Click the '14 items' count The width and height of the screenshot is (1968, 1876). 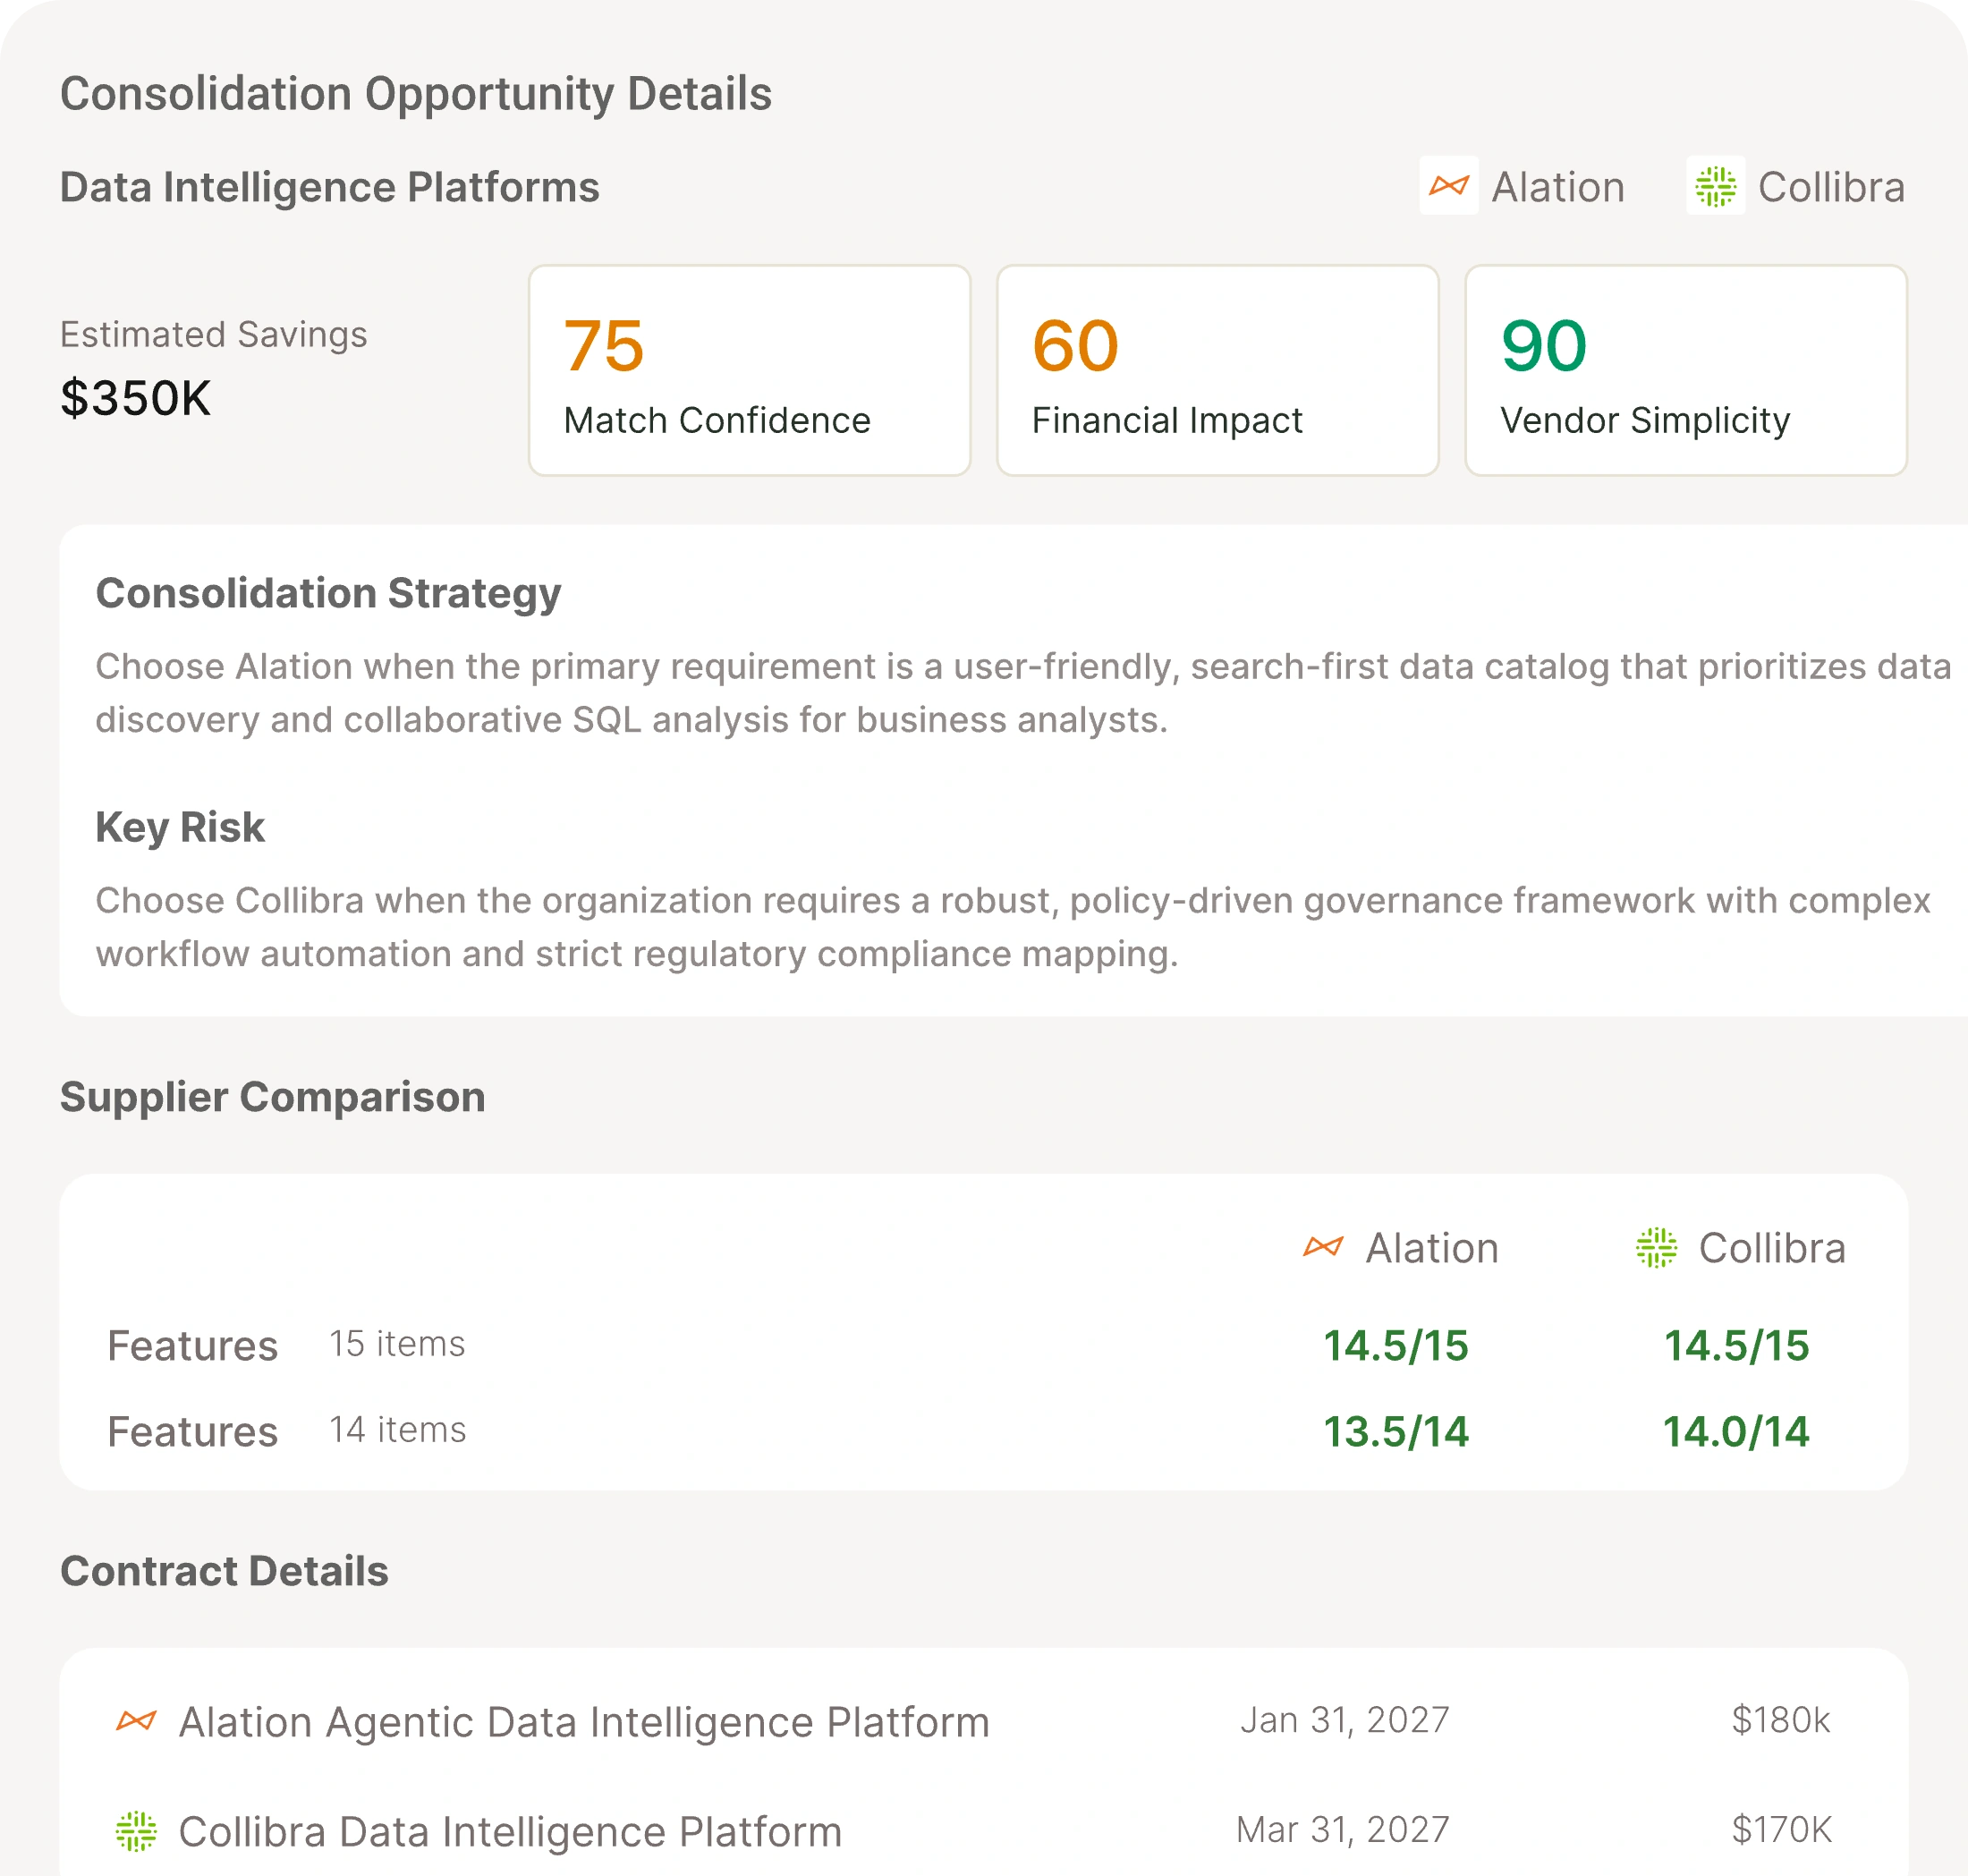coord(398,1429)
